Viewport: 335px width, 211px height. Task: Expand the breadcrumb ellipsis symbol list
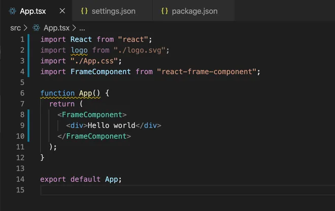(82, 28)
